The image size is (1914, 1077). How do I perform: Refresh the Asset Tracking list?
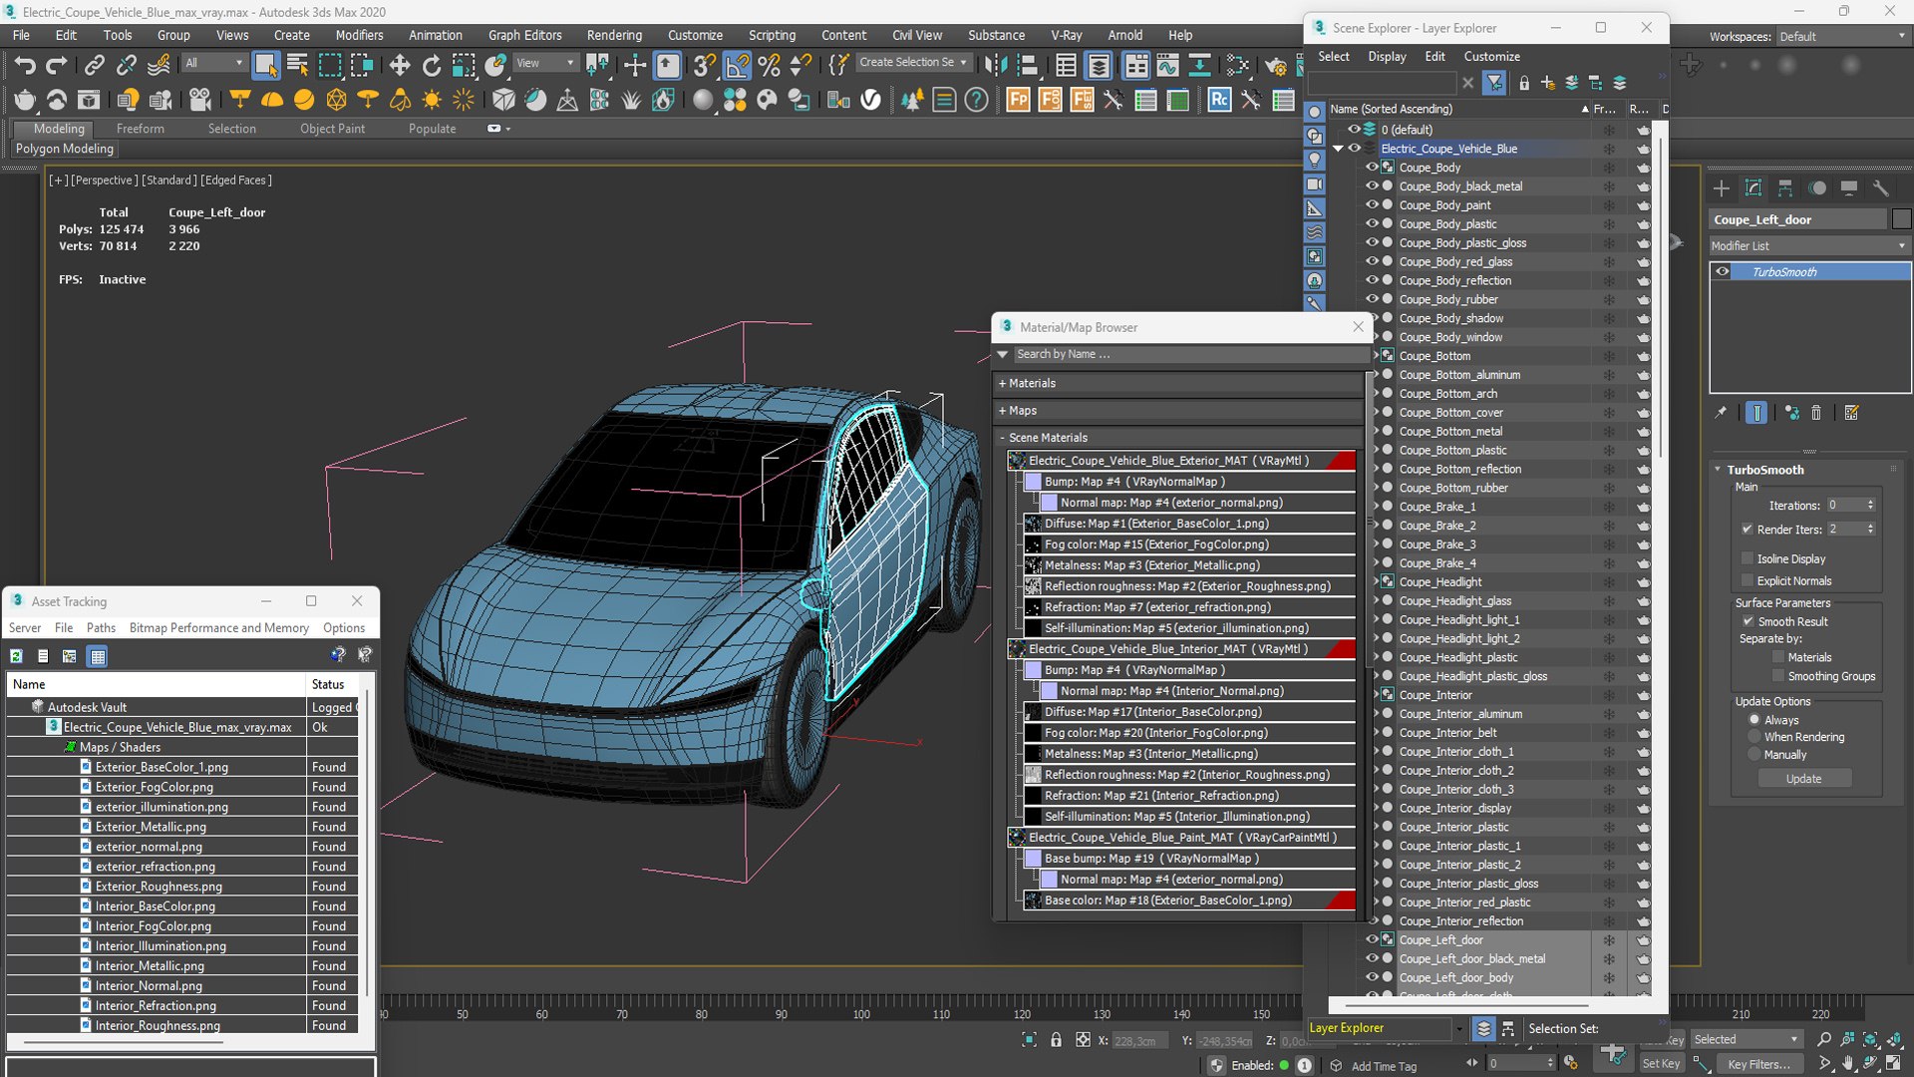tap(17, 656)
